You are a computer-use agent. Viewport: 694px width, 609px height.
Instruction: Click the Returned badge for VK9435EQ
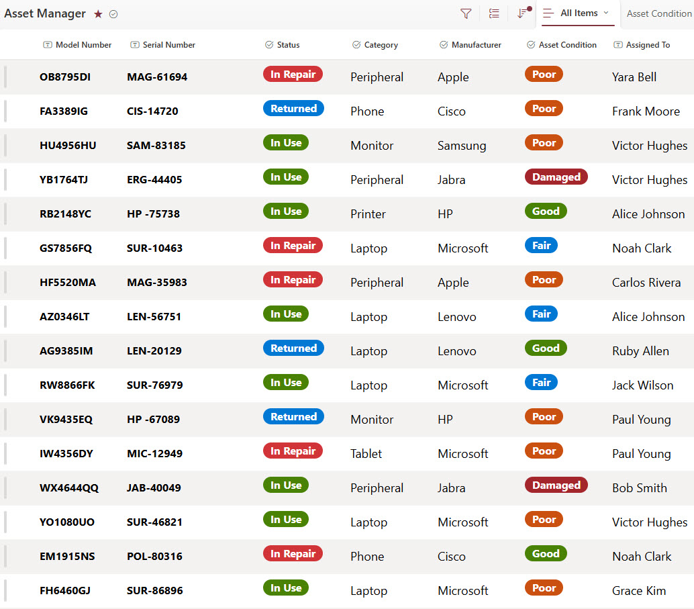pyautogui.click(x=293, y=417)
